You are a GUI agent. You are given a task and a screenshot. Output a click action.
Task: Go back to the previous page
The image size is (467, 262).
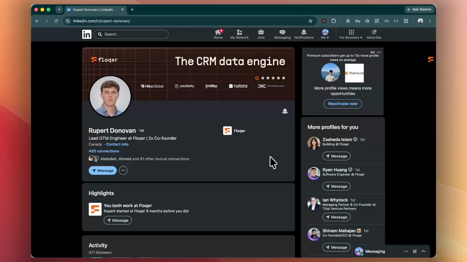coord(37,21)
